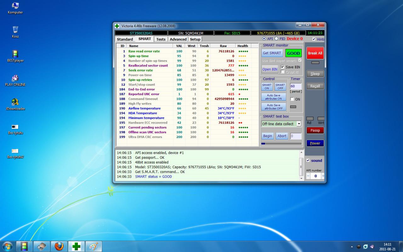Switch to the Standard tab
The image size is (403, 252).
[x=125, y=39]
